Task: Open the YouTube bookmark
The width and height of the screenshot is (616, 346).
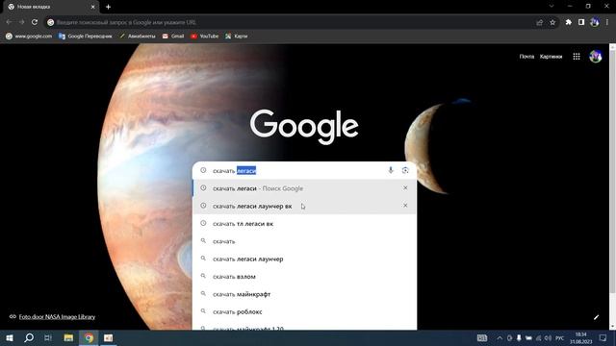Action: [x=205, y=37]
